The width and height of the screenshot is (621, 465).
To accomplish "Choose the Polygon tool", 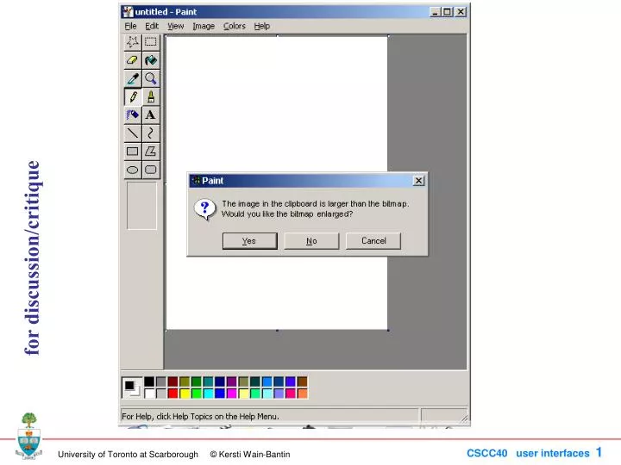I will [150, 151].
